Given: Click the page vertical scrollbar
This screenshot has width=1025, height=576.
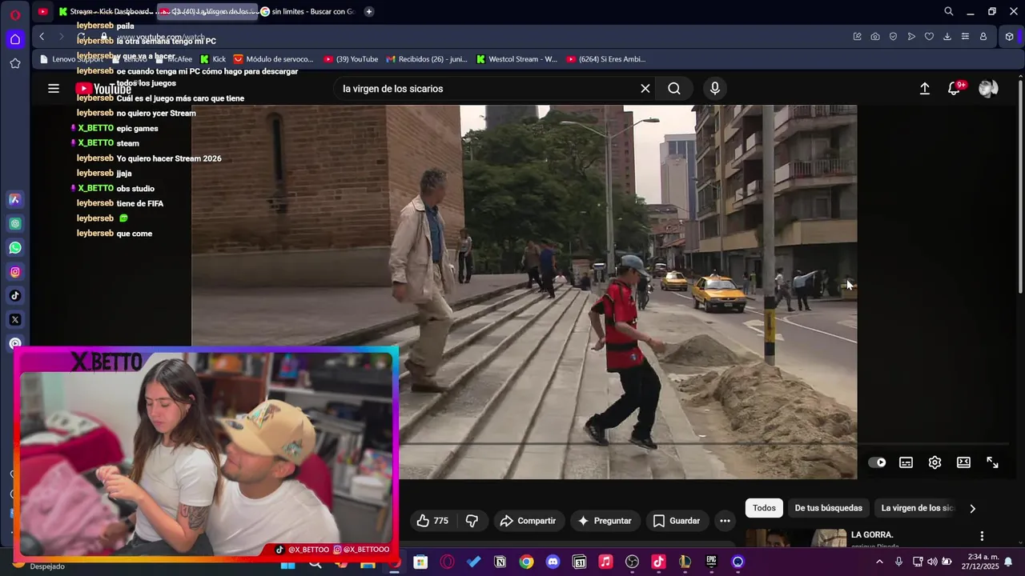Looking at the screenshot, I should (x=1020, y=186).
